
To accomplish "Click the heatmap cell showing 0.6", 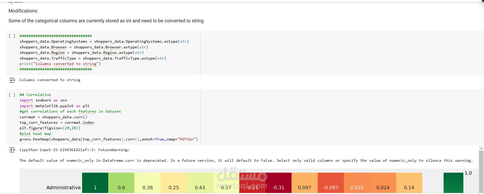I will 121,183.
